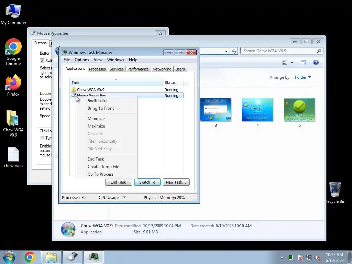Click Physical Memory: 28% status text
352x264 pixels.
(164, 198)
